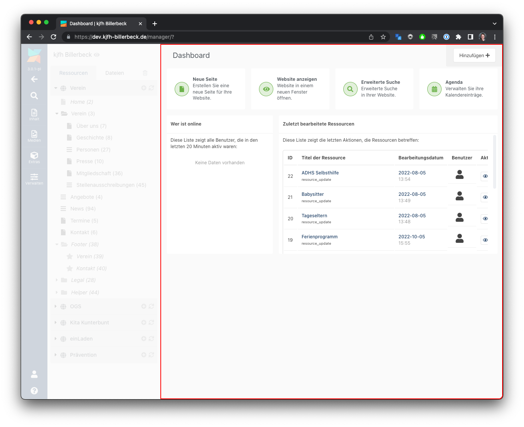Collapse the Footer (38) folder
The width and height of the screenshot is (524, 427).
click(57, 244)
